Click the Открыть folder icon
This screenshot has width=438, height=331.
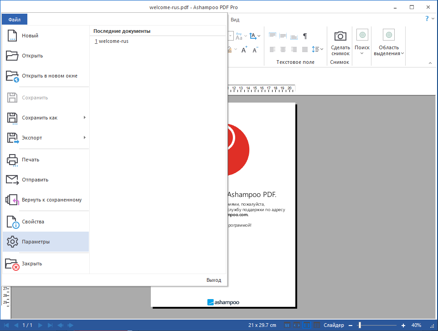coord(12,56)
